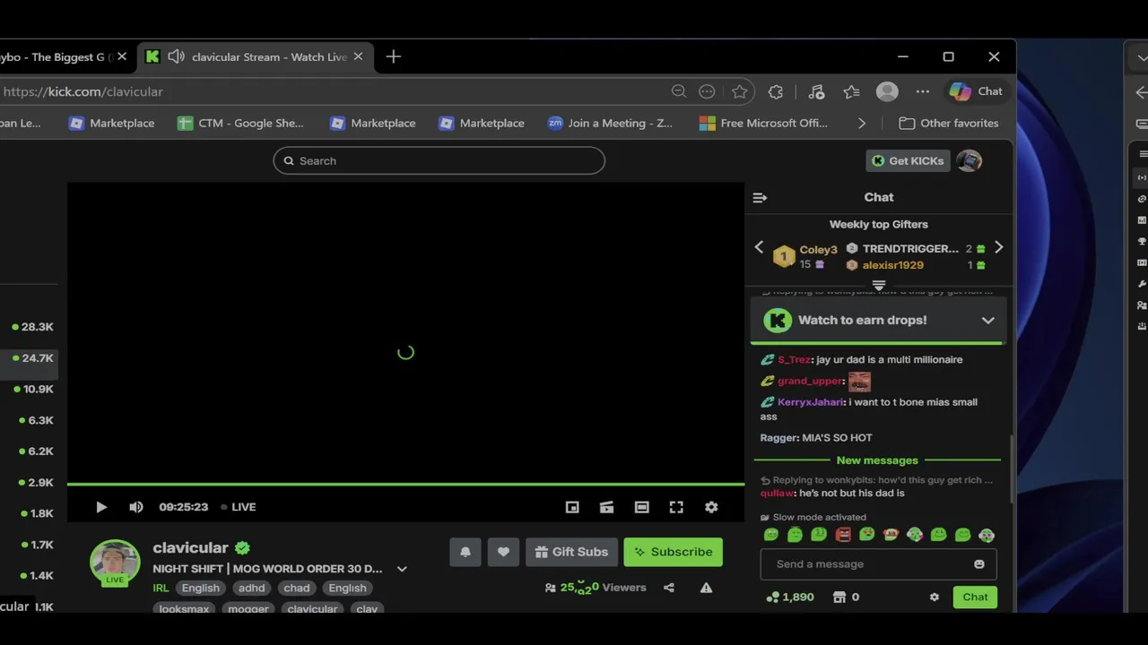1148x645 pixels.
Task: Open channel points balance 1,890
Action: pos(790,598)
